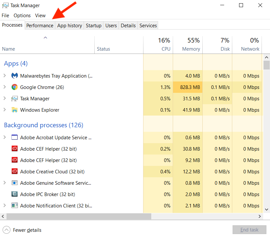Select the Adobe Creative Cloud (32 bit) row
Viewport: 270px width, 236px height.
tap(131, 171)
